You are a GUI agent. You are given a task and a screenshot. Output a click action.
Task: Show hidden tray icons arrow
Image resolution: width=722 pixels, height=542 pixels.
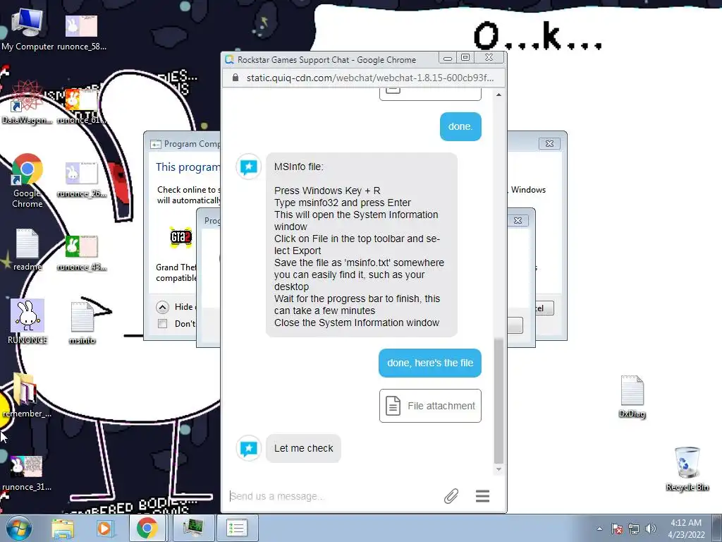[599, 529]
